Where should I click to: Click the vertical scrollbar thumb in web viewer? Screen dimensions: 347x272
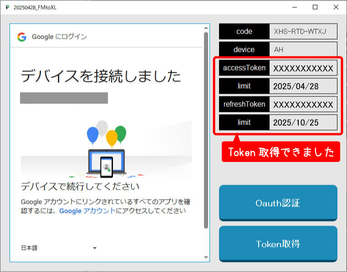coord(206,131)
